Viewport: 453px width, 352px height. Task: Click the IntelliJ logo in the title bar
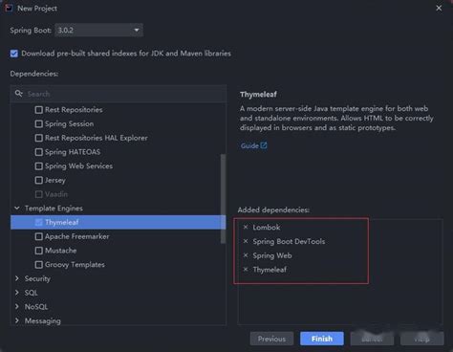click(9, 8)
